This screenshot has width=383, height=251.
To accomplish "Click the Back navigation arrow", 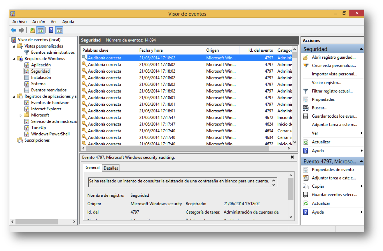I will 13,30.
